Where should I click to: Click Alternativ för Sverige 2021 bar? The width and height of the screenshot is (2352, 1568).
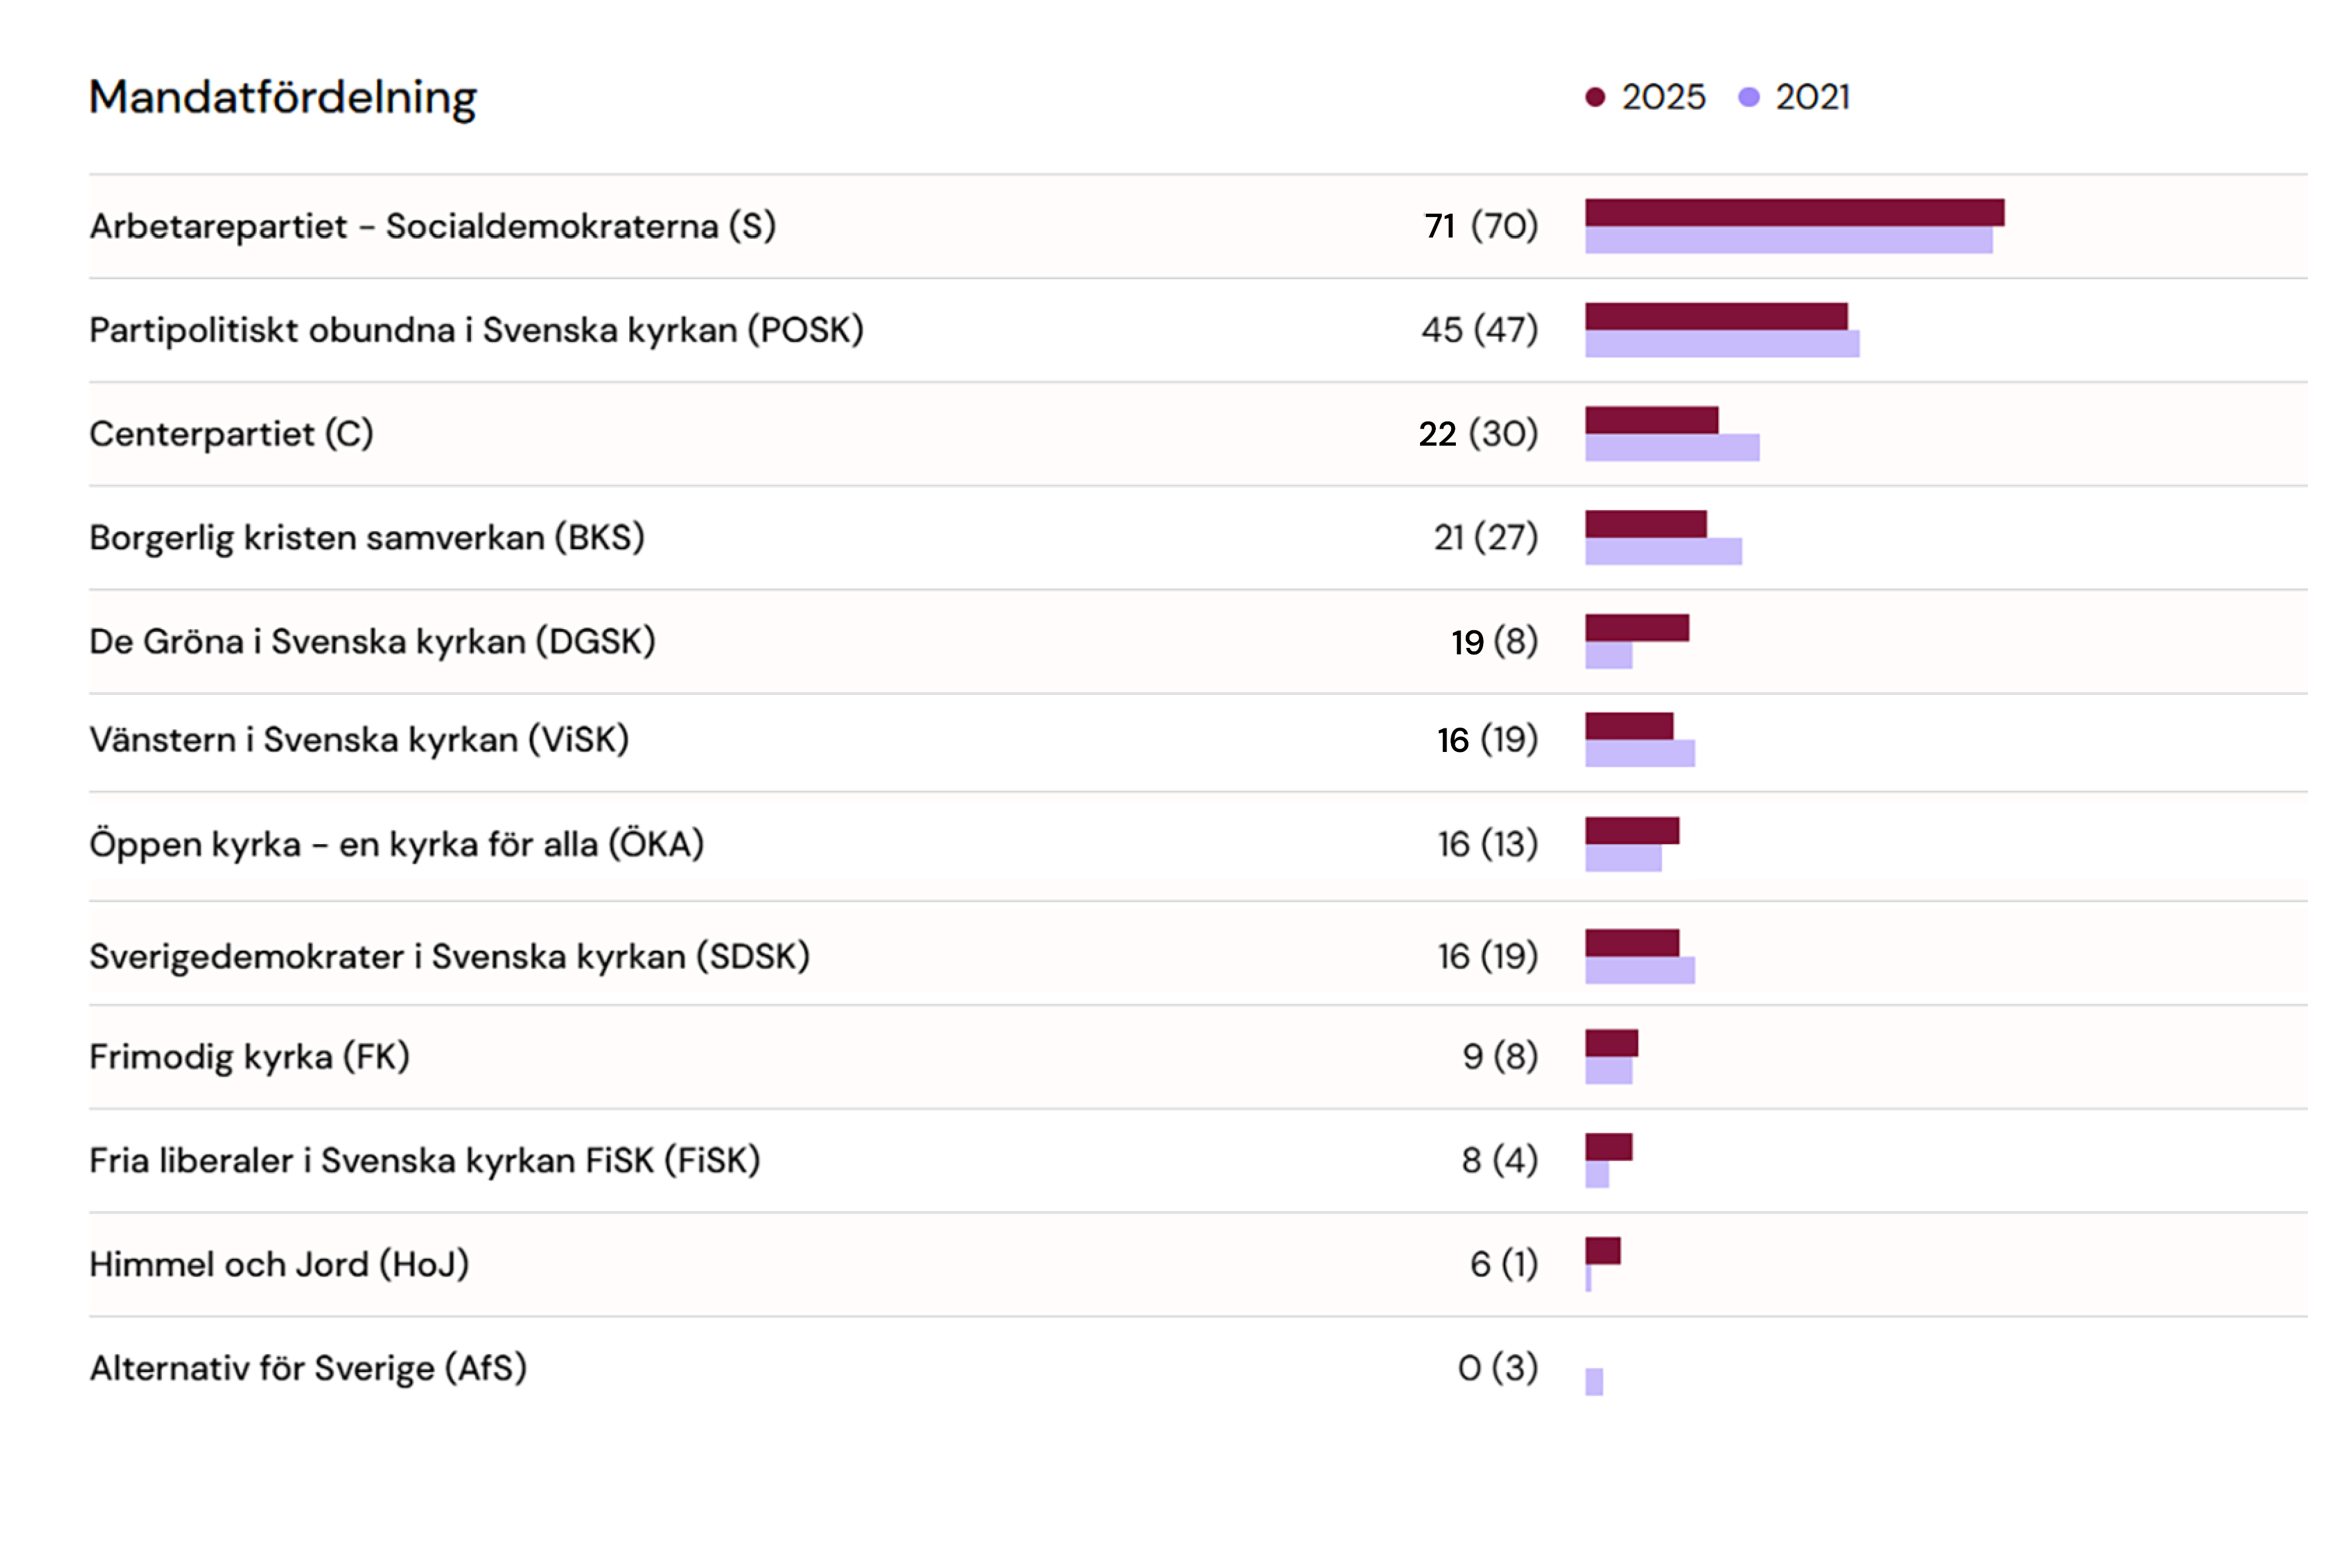coord(1594,1382)
